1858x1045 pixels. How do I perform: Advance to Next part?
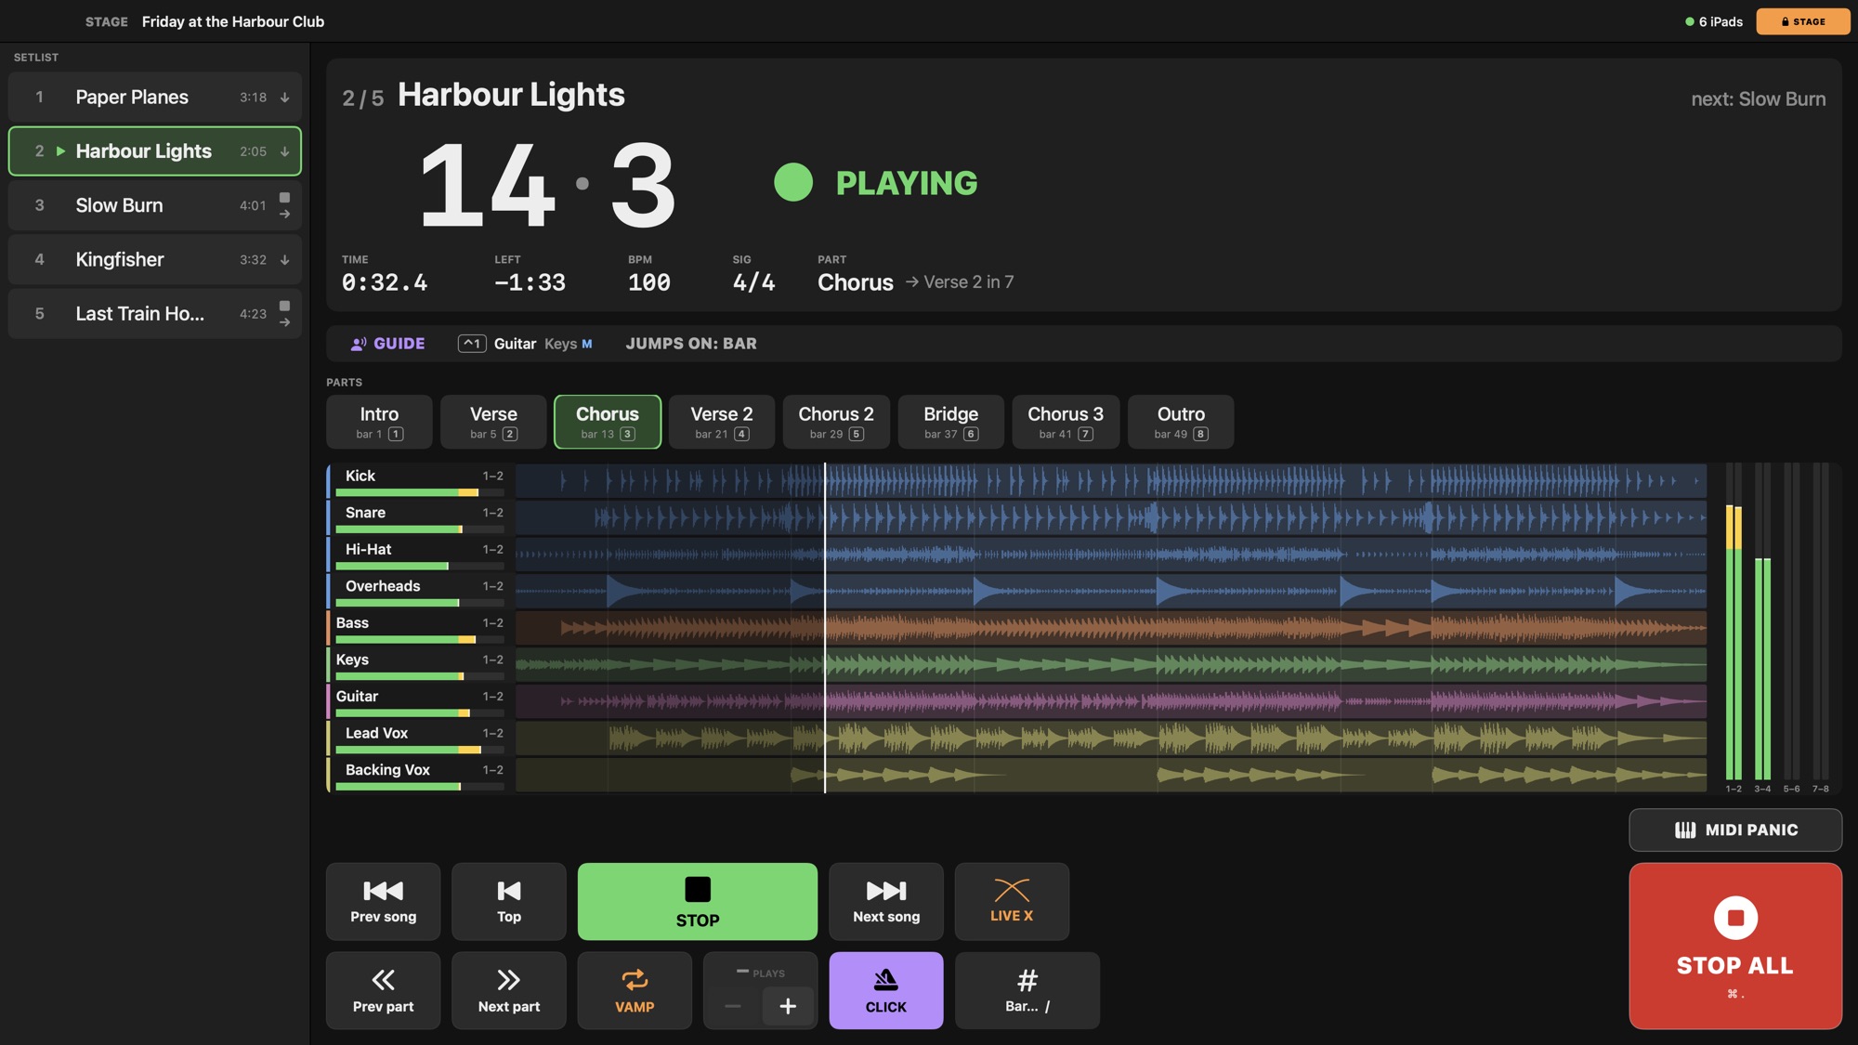coord(508,990)
